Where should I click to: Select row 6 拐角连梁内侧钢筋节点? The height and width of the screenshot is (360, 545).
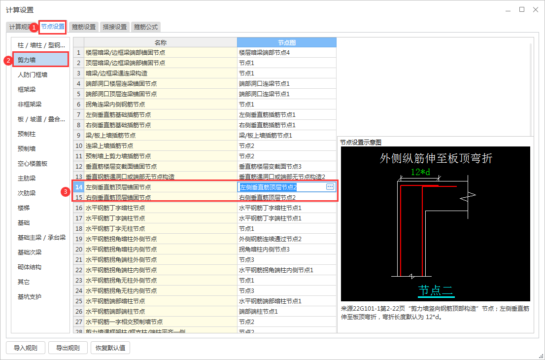tap(161, 105)
